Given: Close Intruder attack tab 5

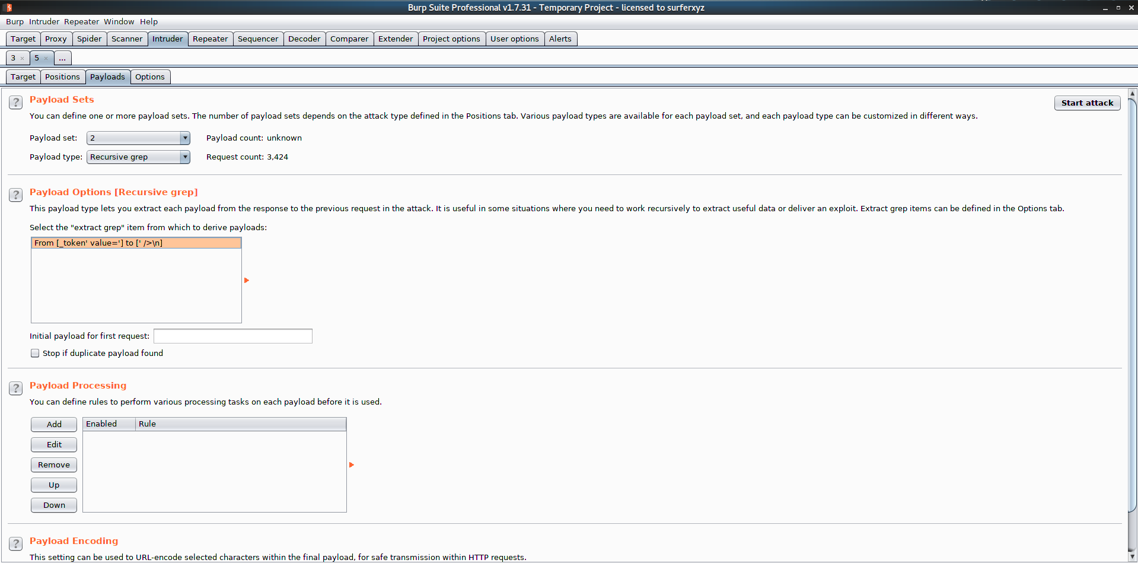Looking at the screenshot, I should 46,58.
